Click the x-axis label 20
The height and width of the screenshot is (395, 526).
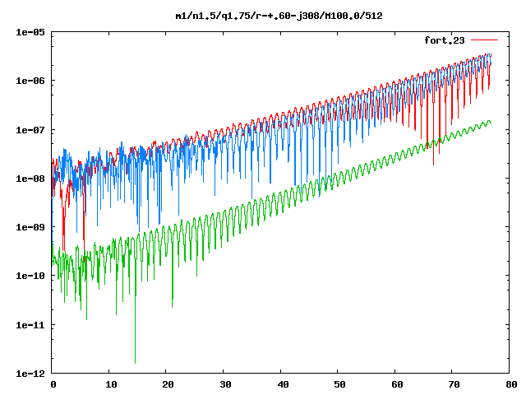[168, 384]
